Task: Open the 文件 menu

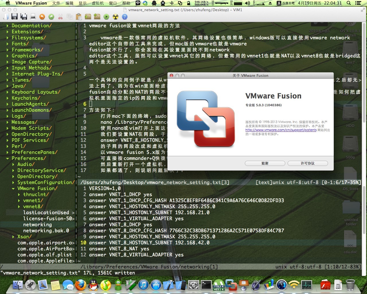Action: pyautogui.click(x=56, y=3)
